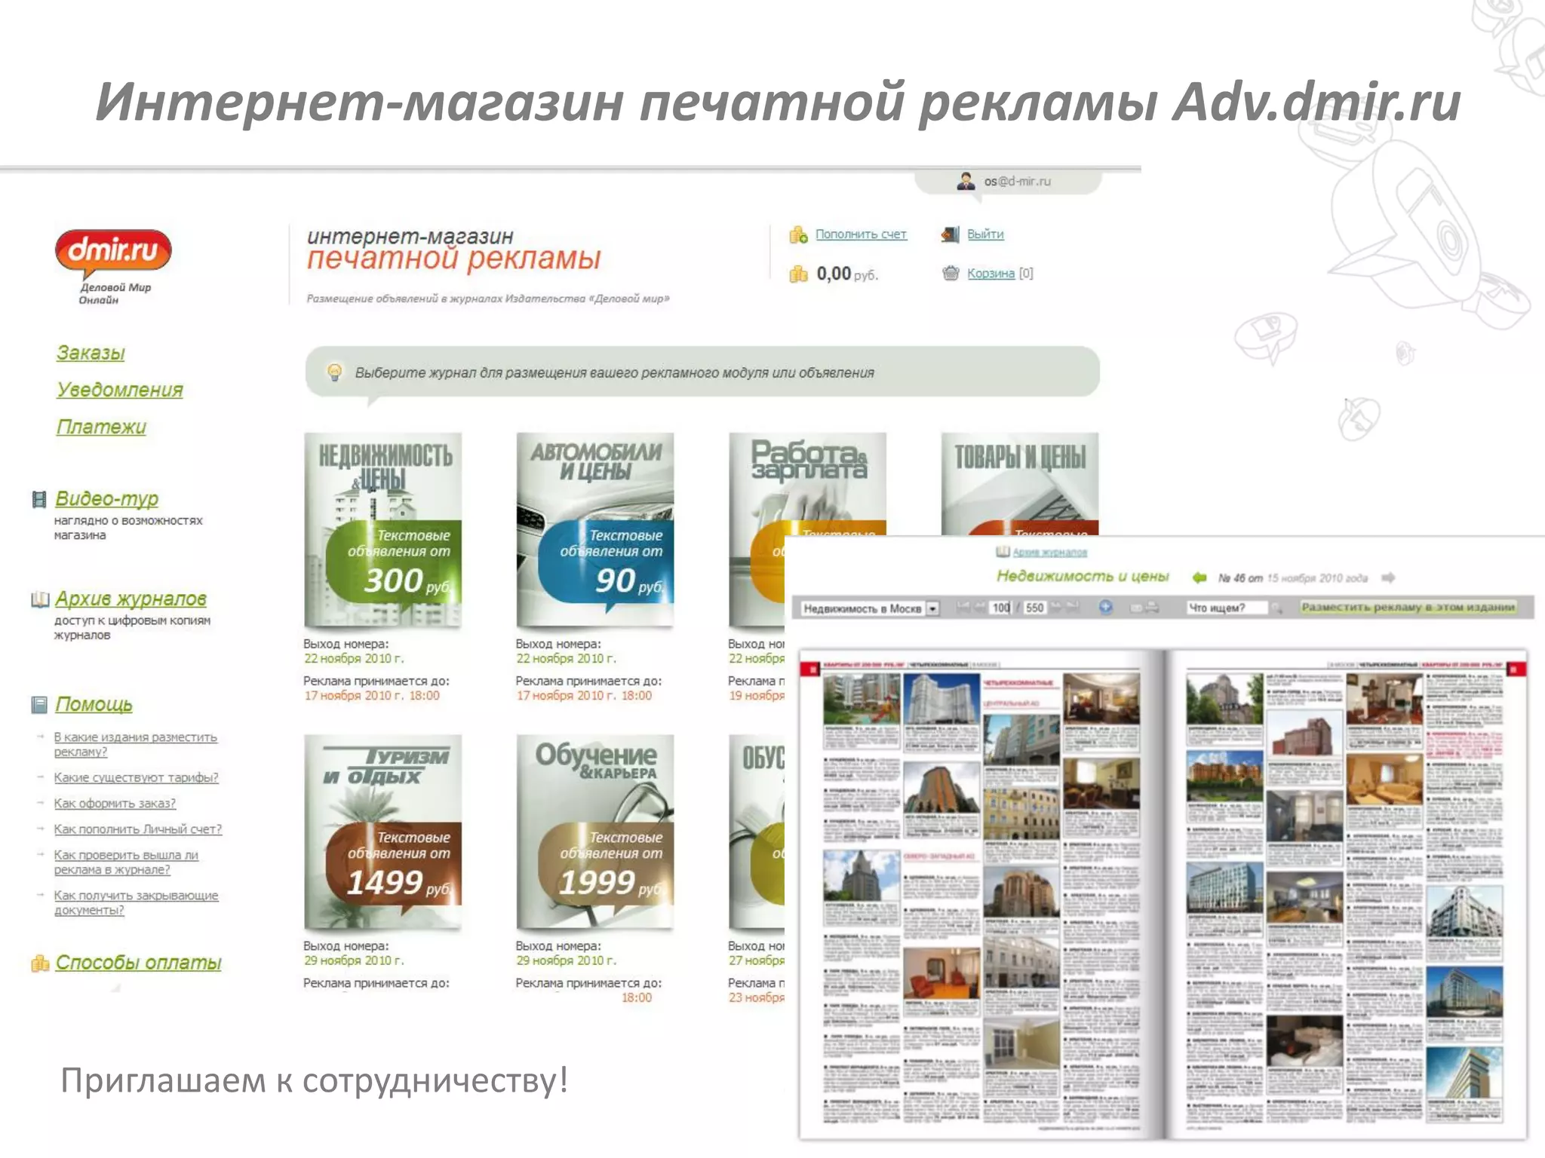Click the coins icon beside Пополнить счет

click(x=798, y=234)
